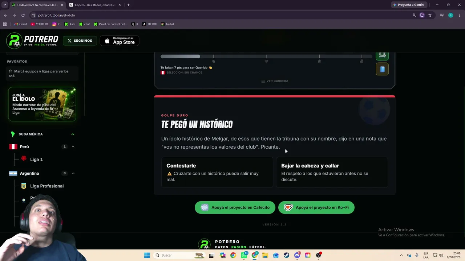
Task: Open the tab search dropdown
Action: tap(5, 5)
